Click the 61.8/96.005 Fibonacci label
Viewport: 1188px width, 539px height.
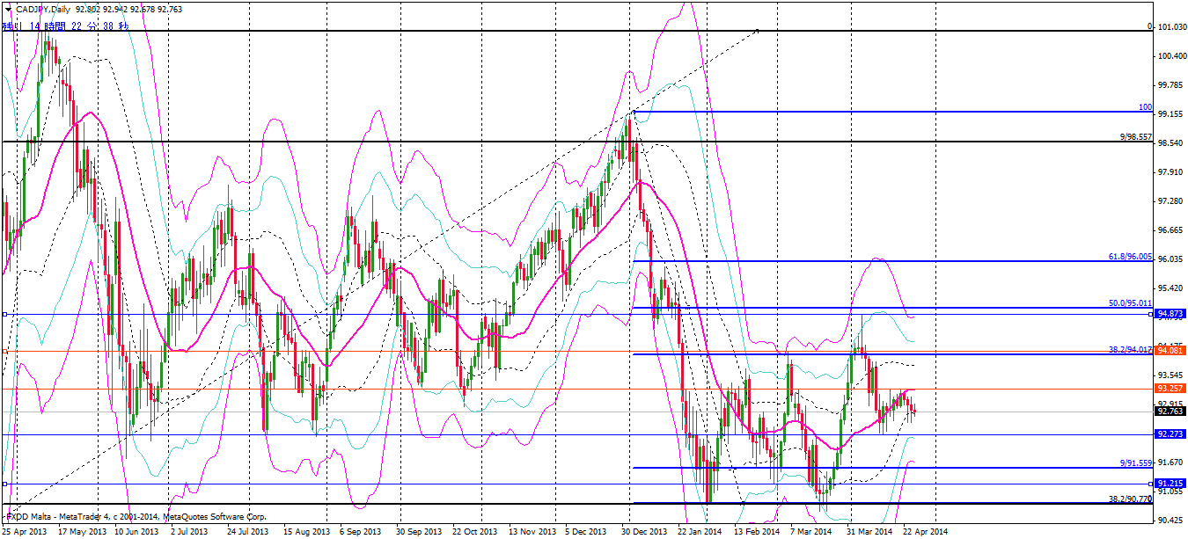(1130, 257)
